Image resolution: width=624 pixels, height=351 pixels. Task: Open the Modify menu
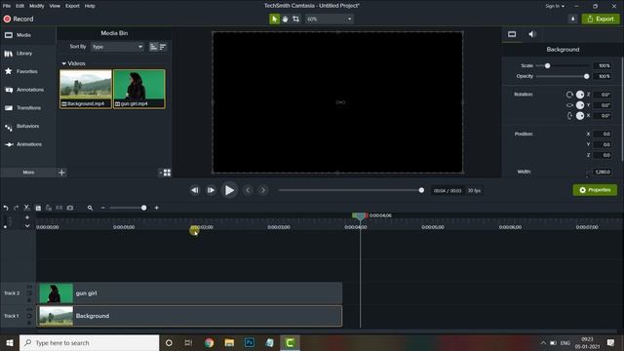click(x=37, y=6)
